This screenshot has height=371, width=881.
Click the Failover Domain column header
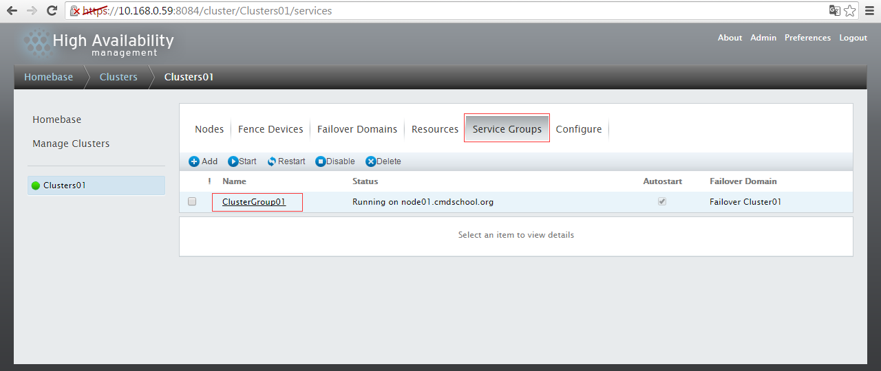(x=743, y=181)
